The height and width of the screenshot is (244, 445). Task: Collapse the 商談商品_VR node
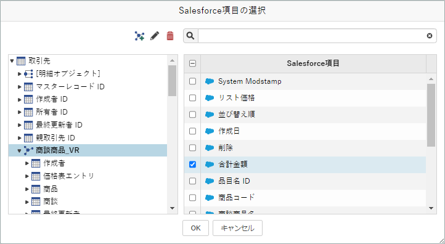point(19,151)
